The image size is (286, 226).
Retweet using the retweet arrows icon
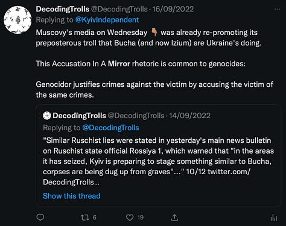(x=84, y=218)
